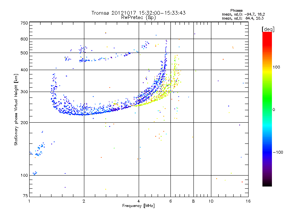
Task: Click the y-axis tick label "200"
Action: (24, 123)
